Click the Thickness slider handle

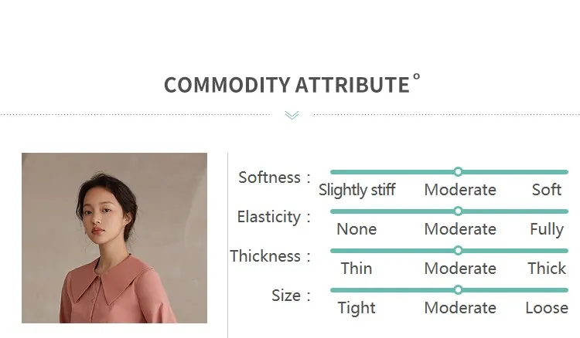[458, 251]
